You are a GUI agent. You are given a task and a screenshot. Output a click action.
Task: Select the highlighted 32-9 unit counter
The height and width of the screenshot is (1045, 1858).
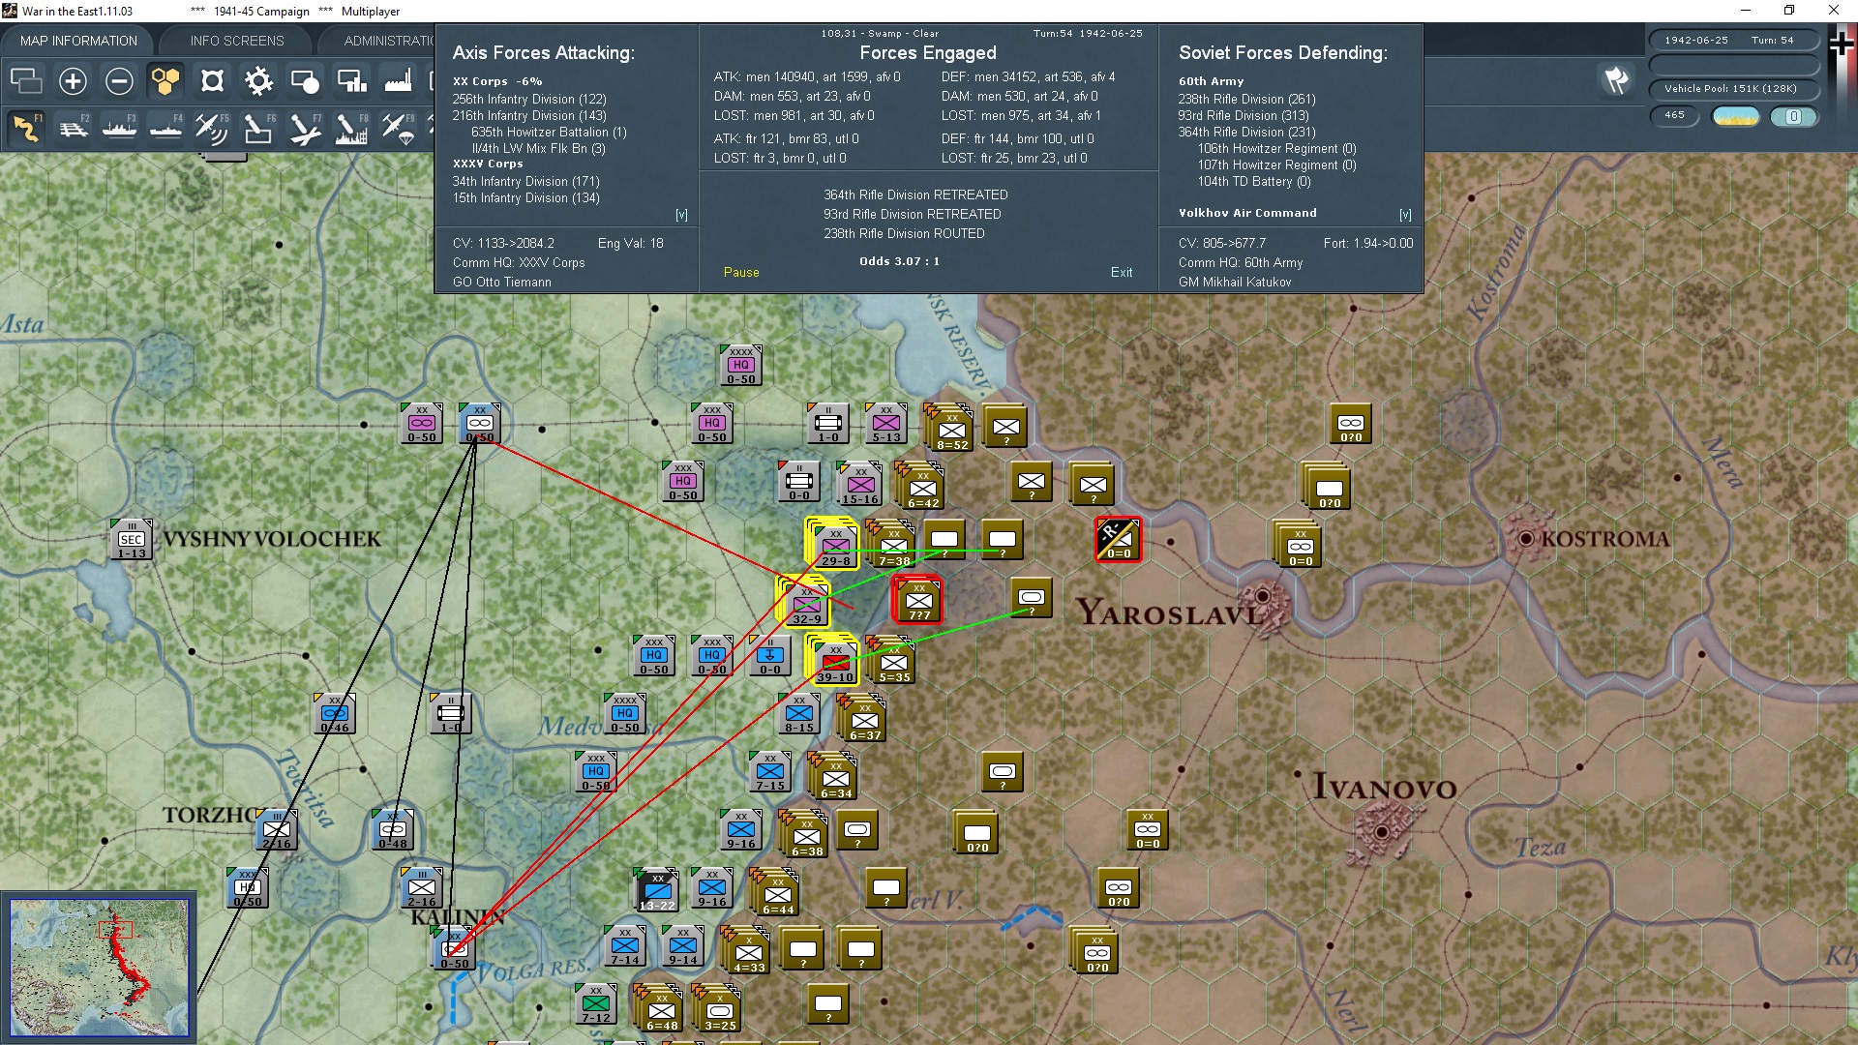point(806,604)
